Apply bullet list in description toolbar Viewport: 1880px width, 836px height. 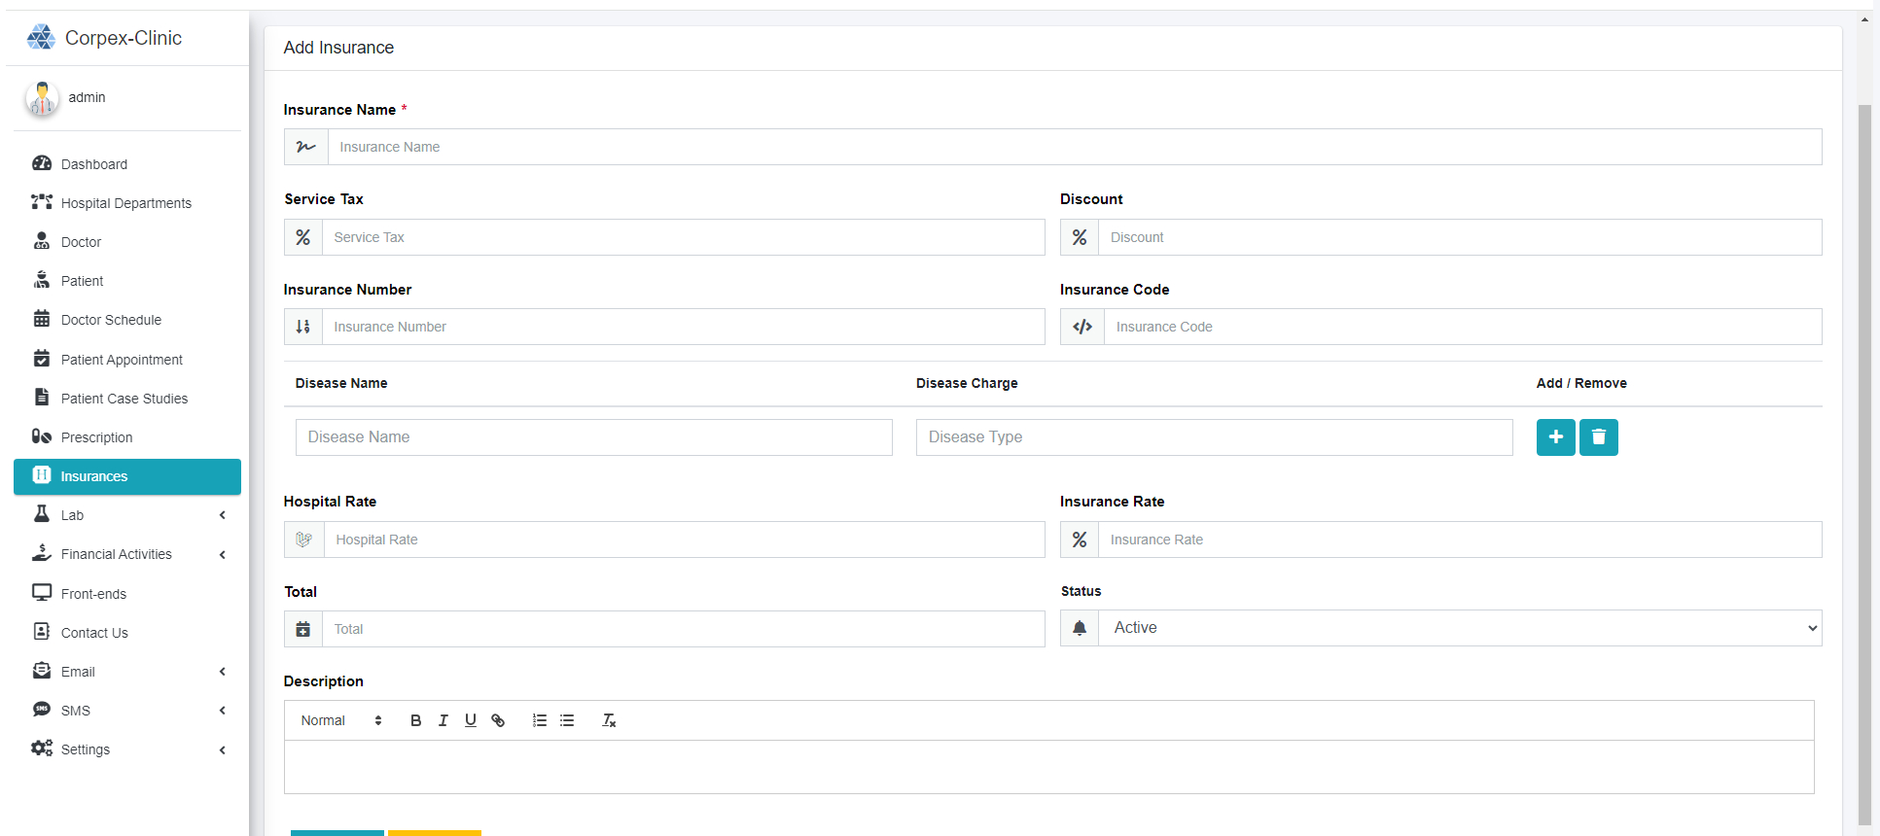coord(567,720)
